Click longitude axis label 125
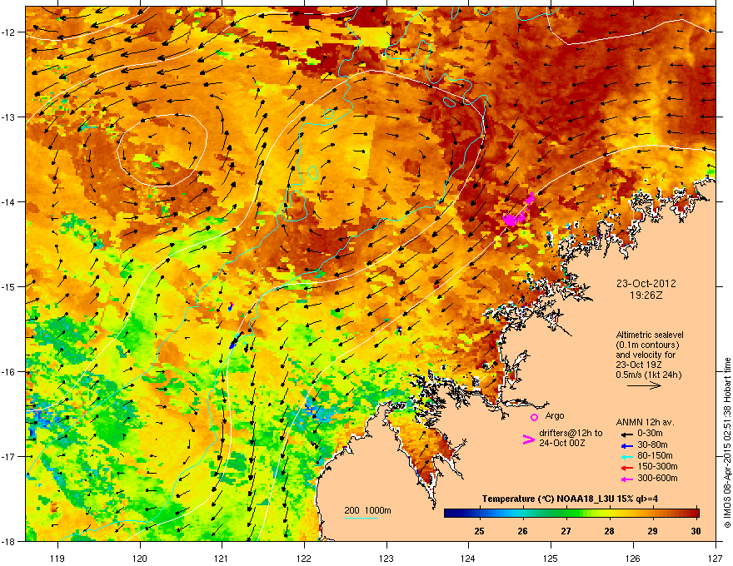The image size is (733, 566). (551, 558)
